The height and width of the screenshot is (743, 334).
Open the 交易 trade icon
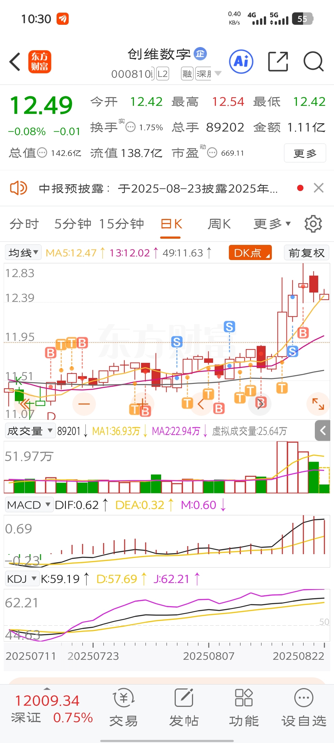click(124, 707)
